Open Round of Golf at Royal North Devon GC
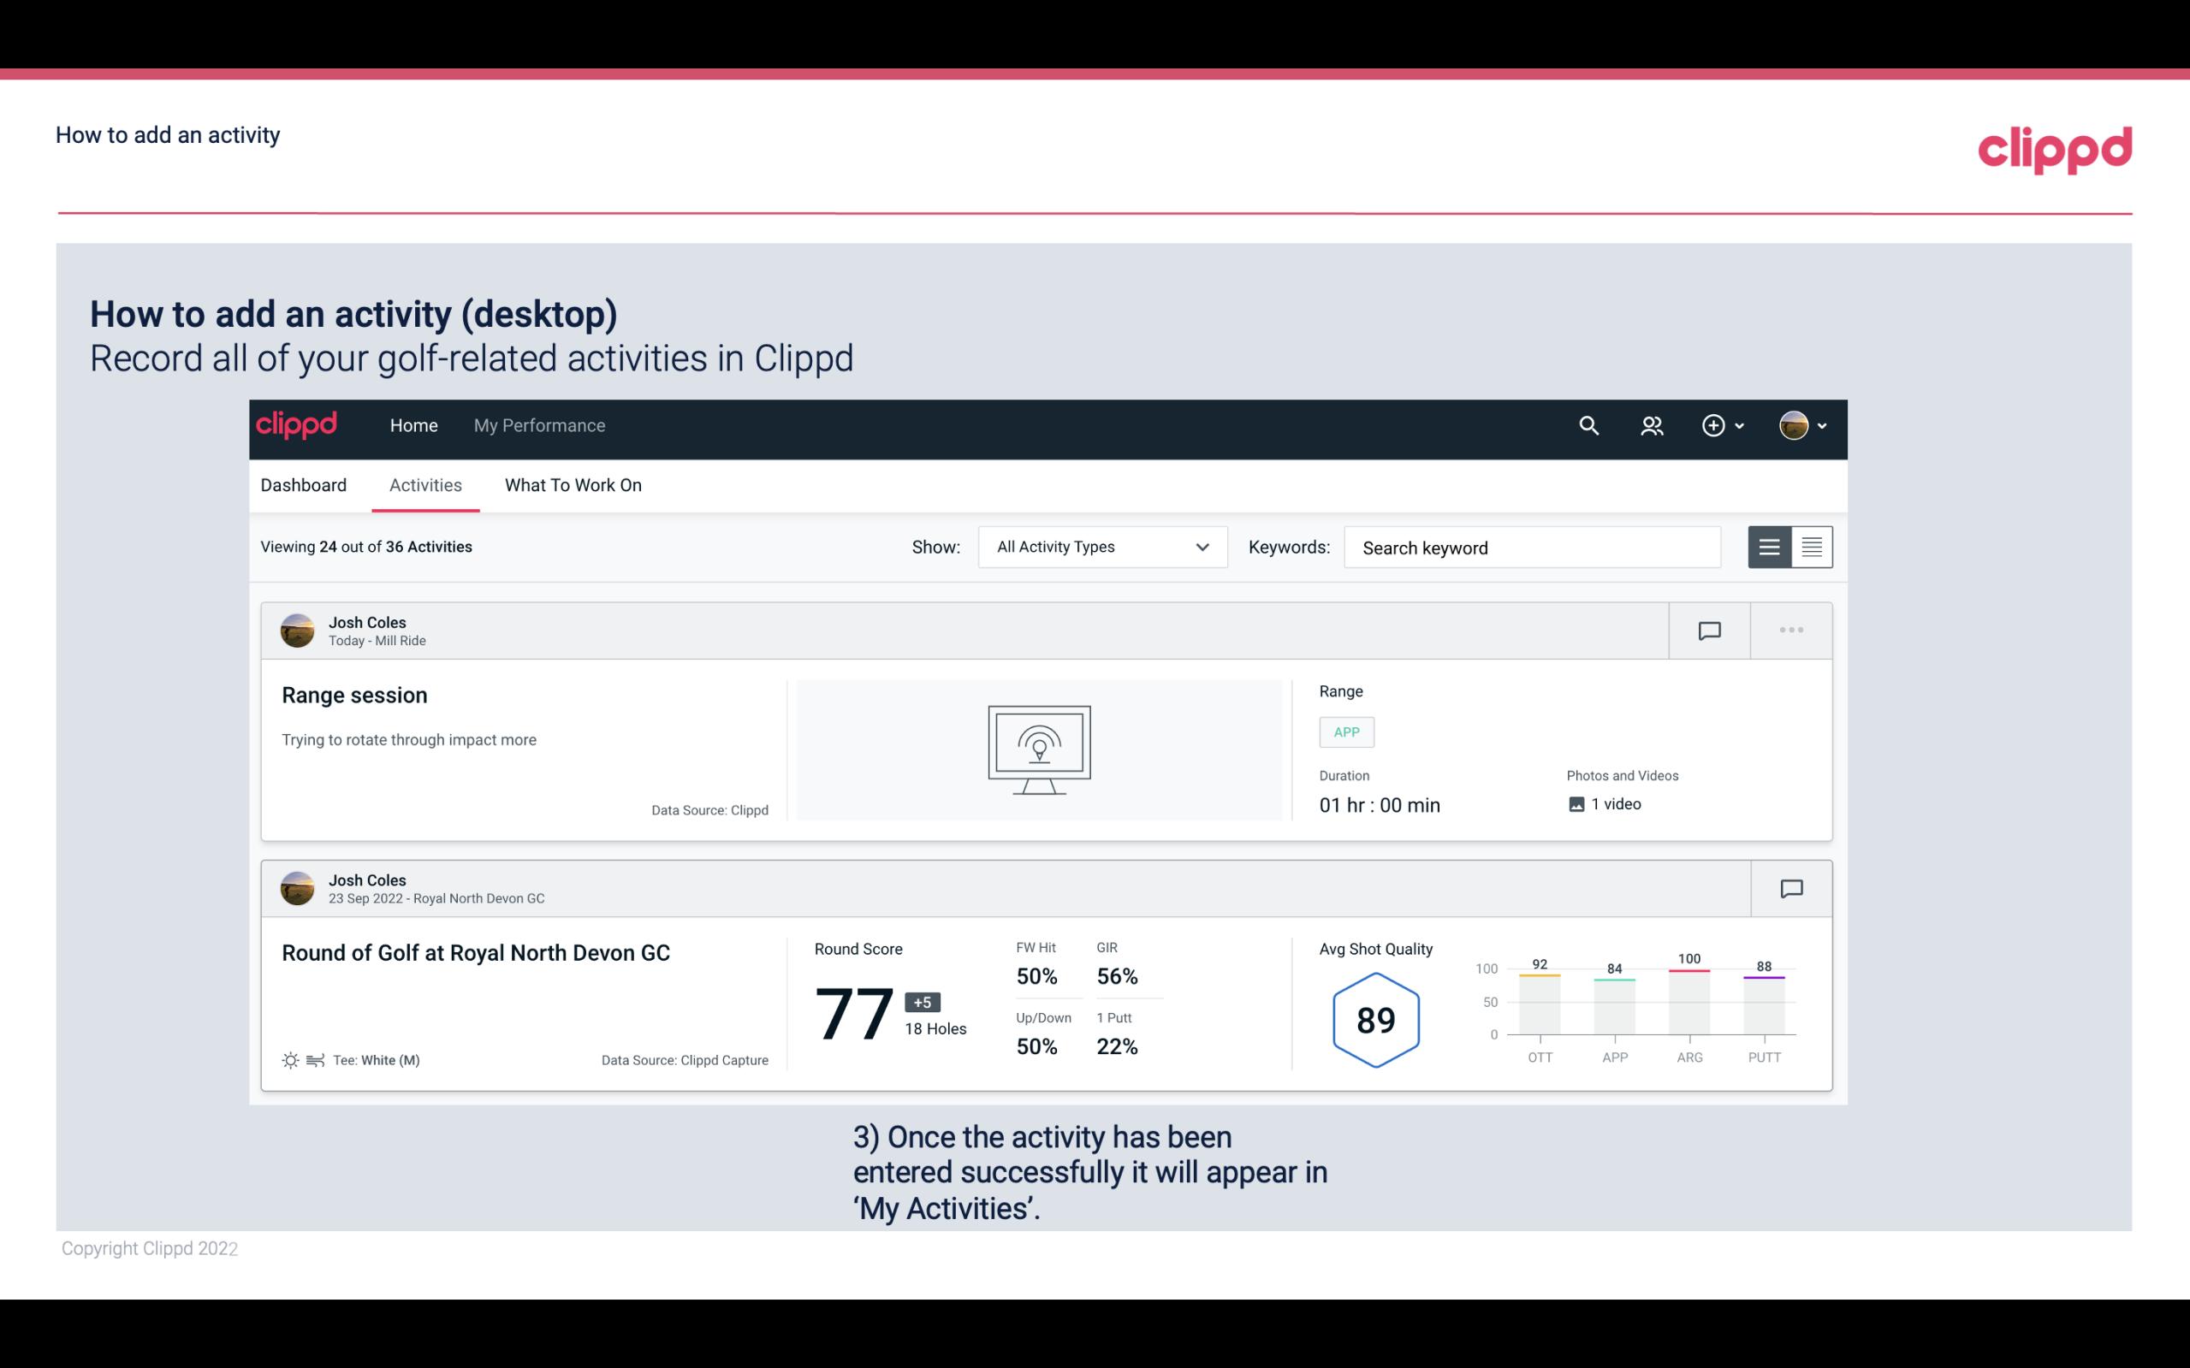Screen dimensions: 2190x1368 click(475, 953)
